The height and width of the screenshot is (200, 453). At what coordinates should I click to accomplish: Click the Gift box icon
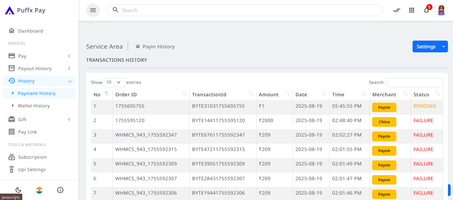coord(12,119)
